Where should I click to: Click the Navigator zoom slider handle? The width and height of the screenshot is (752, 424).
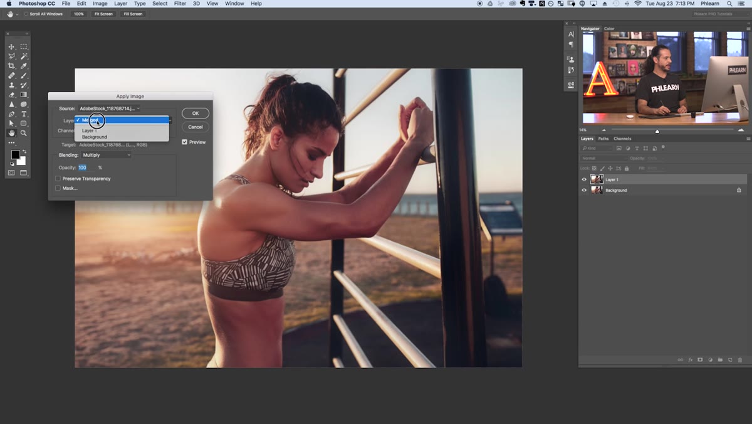(657, 130)
